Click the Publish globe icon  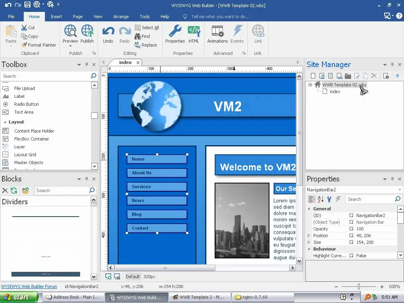coord(87,31)
